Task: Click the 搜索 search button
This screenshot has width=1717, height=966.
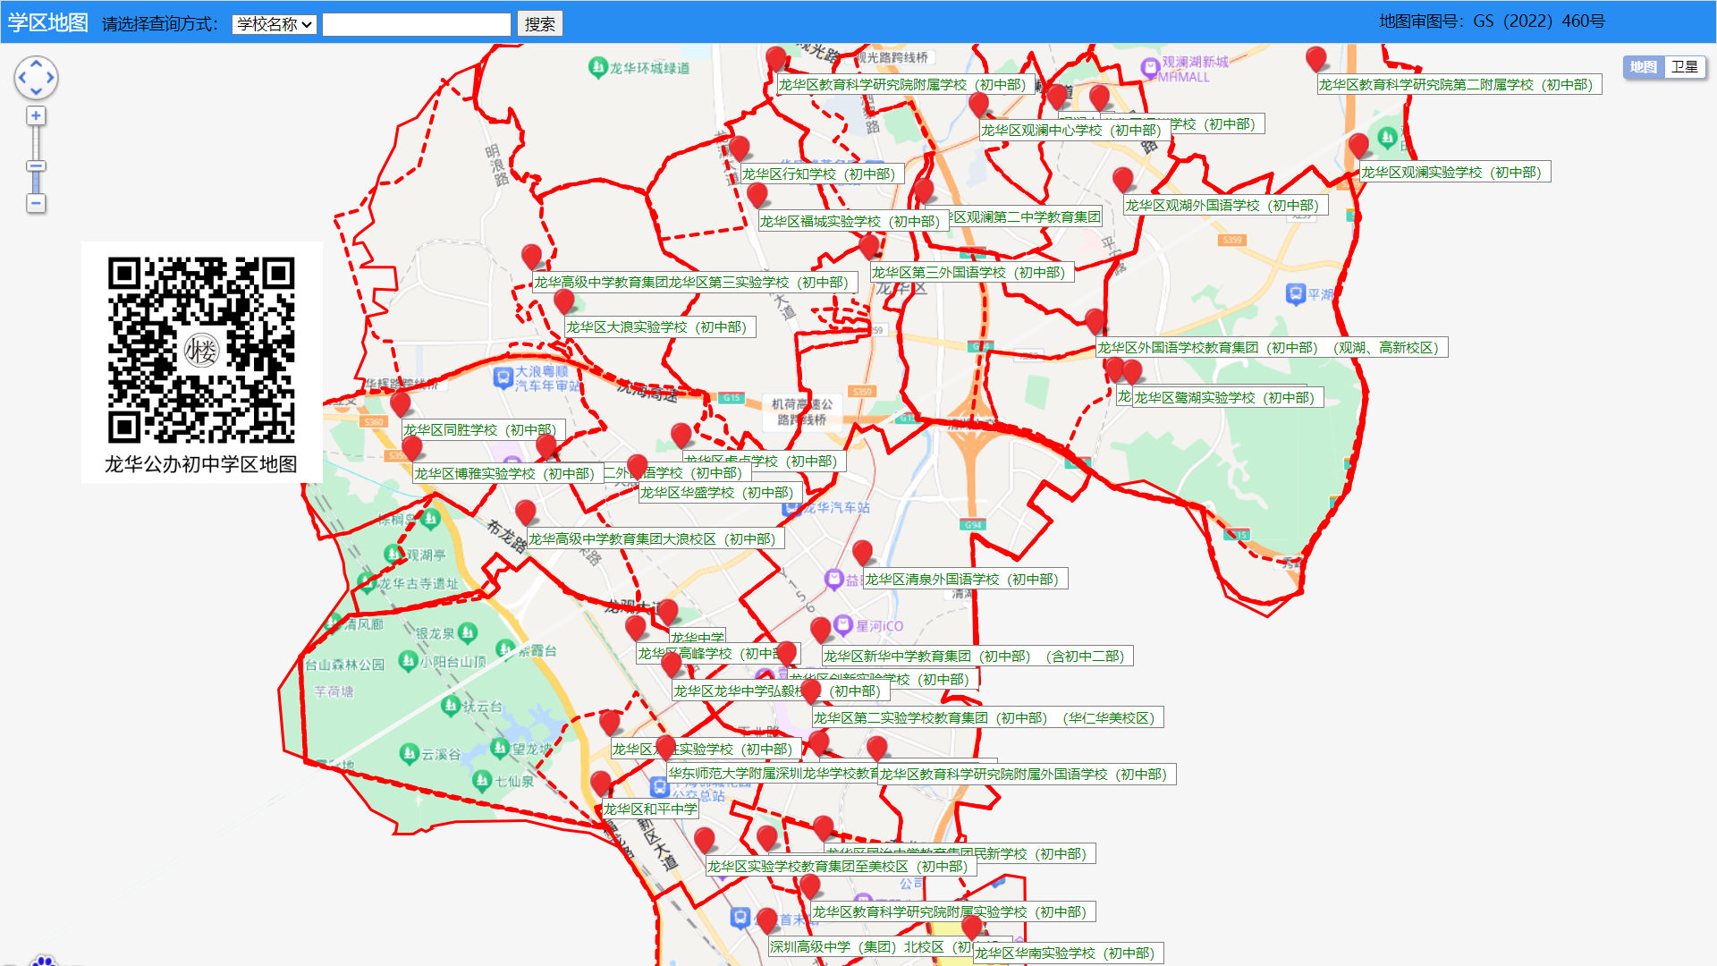Action: (539, 24)
